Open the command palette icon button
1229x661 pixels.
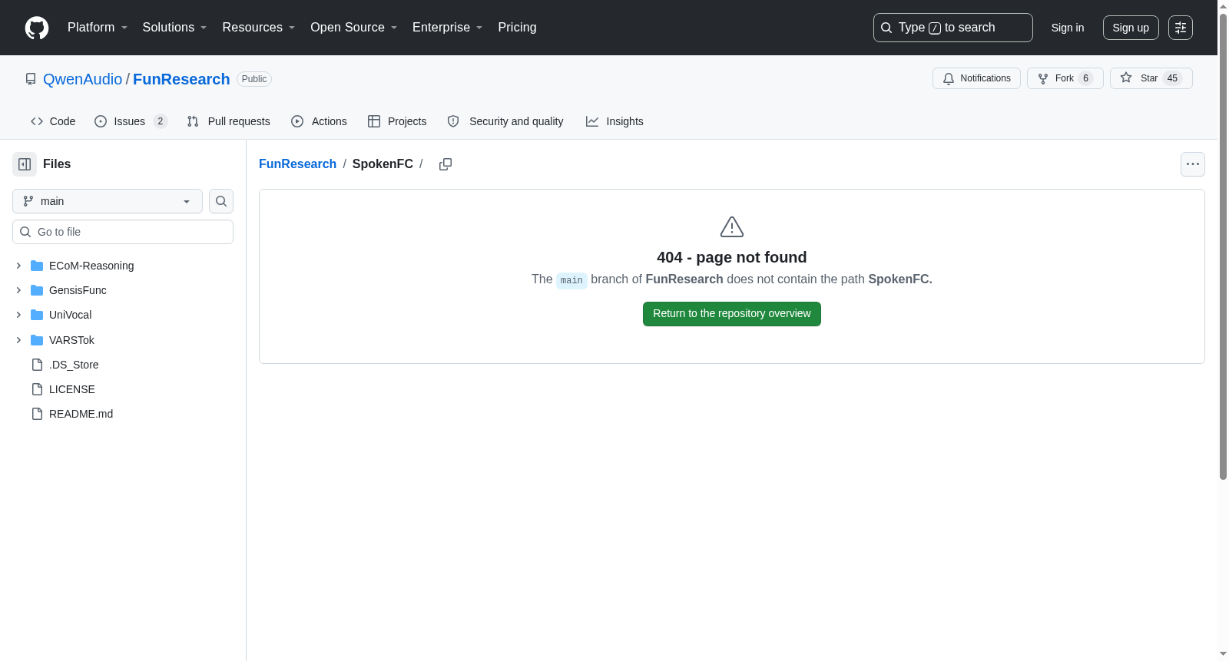pyautogui.click(x=1181, y=28)
